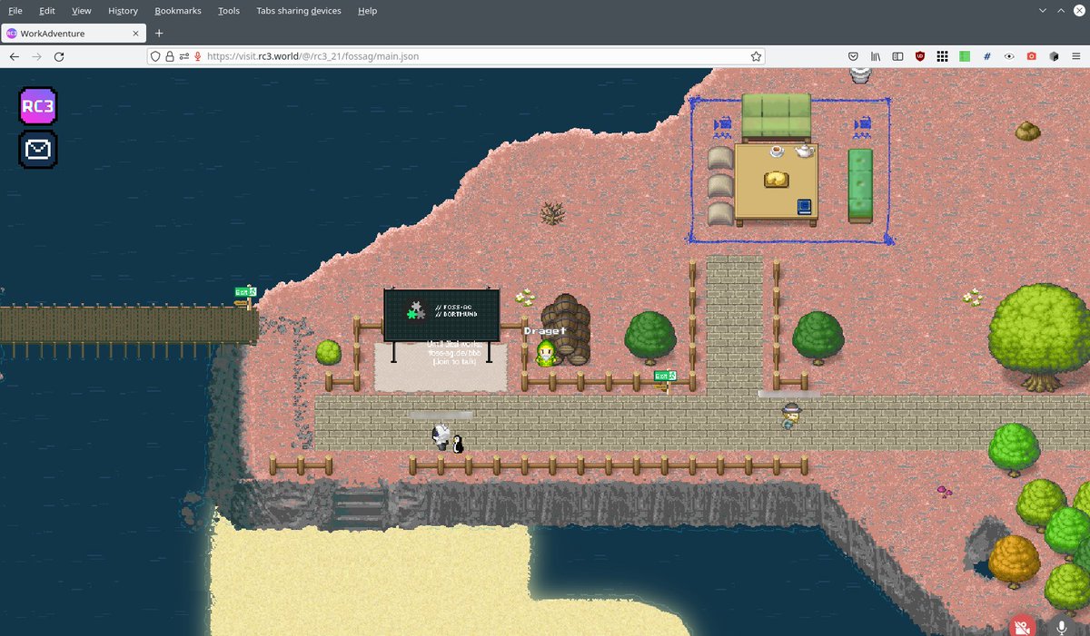1090x636 pixels.
Task: Go back using the browser back arrow
Action: [15, 56]
